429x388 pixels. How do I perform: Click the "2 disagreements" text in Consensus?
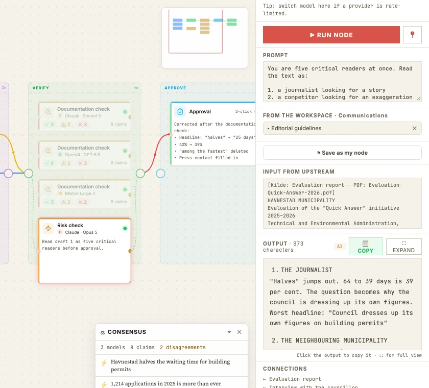tap(183, 347)
